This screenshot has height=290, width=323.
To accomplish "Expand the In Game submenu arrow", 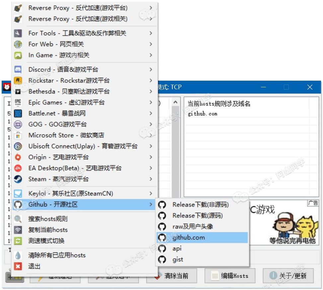I will pyautogui.click(x=151, y=55).
